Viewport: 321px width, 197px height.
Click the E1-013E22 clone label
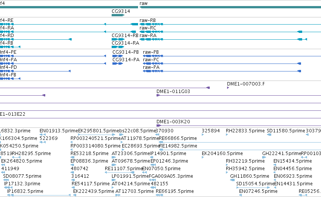13,114
